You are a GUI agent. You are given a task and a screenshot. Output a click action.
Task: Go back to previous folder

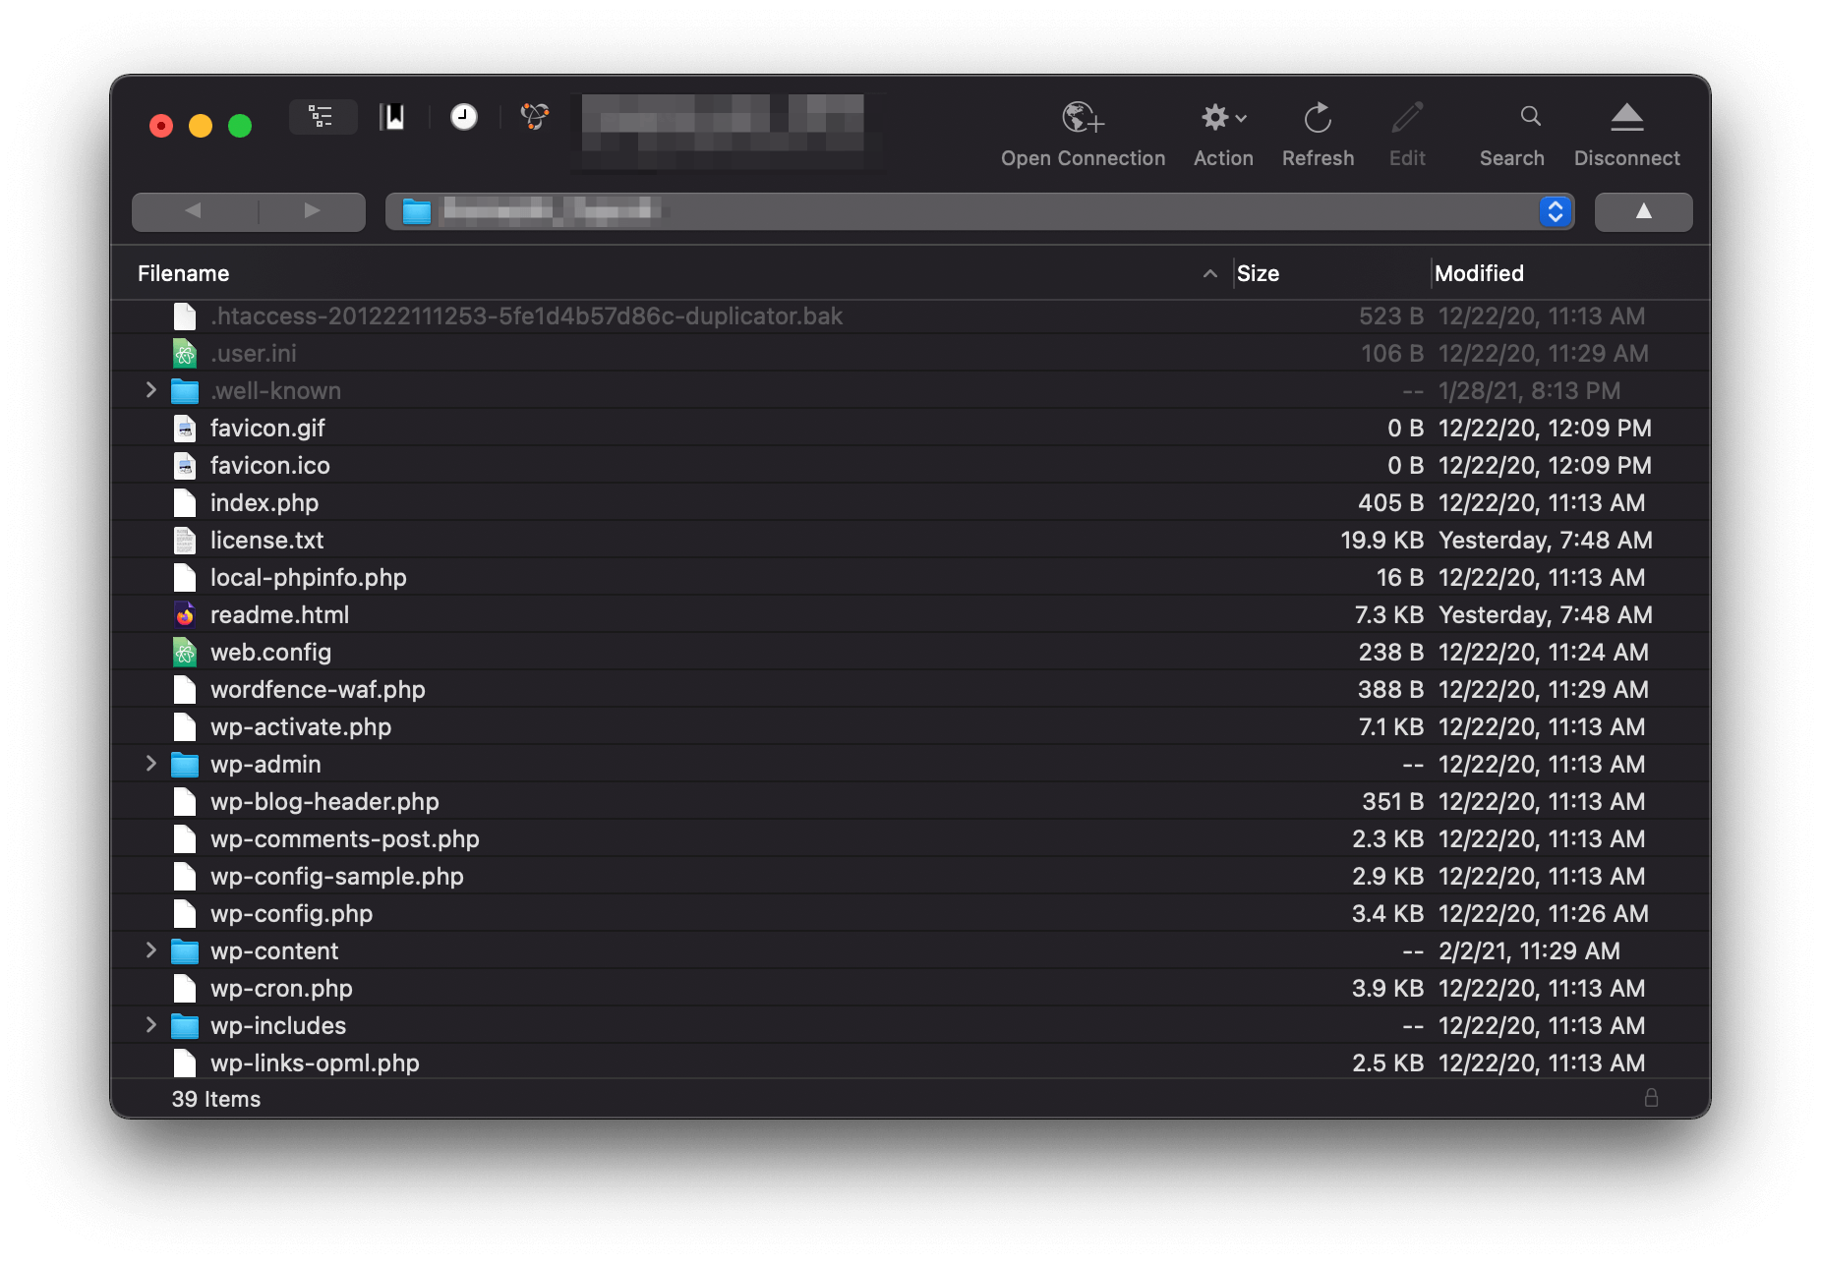[194, 211]
